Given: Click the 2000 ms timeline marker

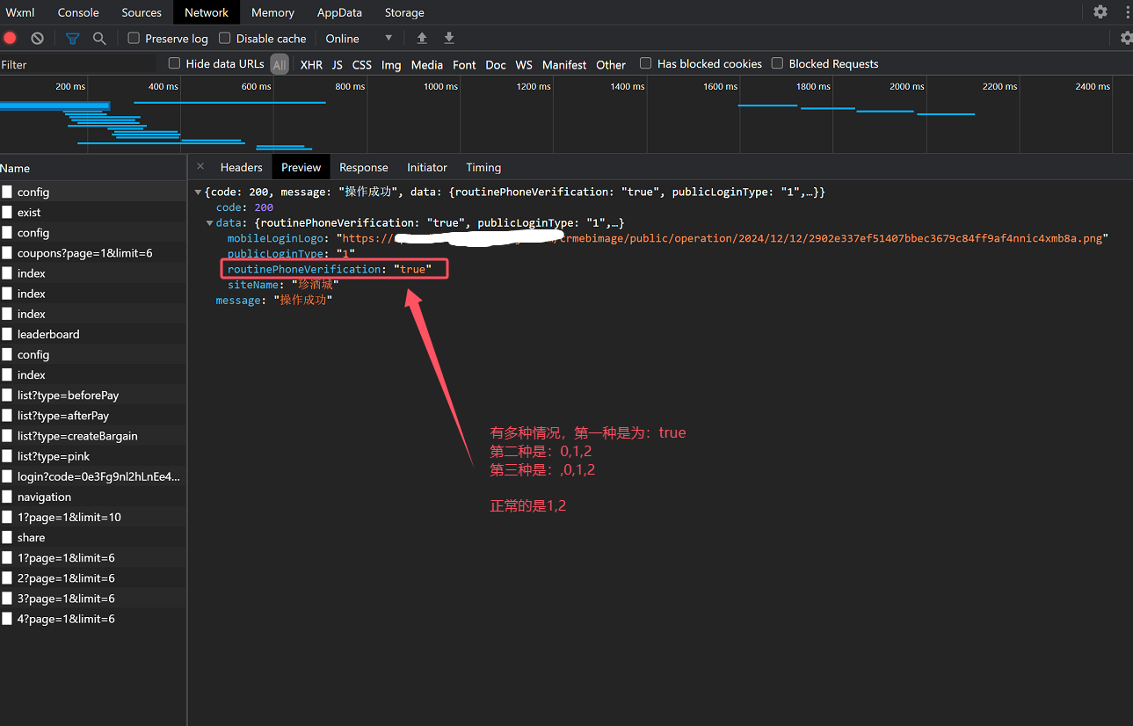Looking at the screenshot, I should click(906, 86).
